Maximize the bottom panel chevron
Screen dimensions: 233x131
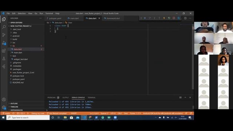(185, 98)
